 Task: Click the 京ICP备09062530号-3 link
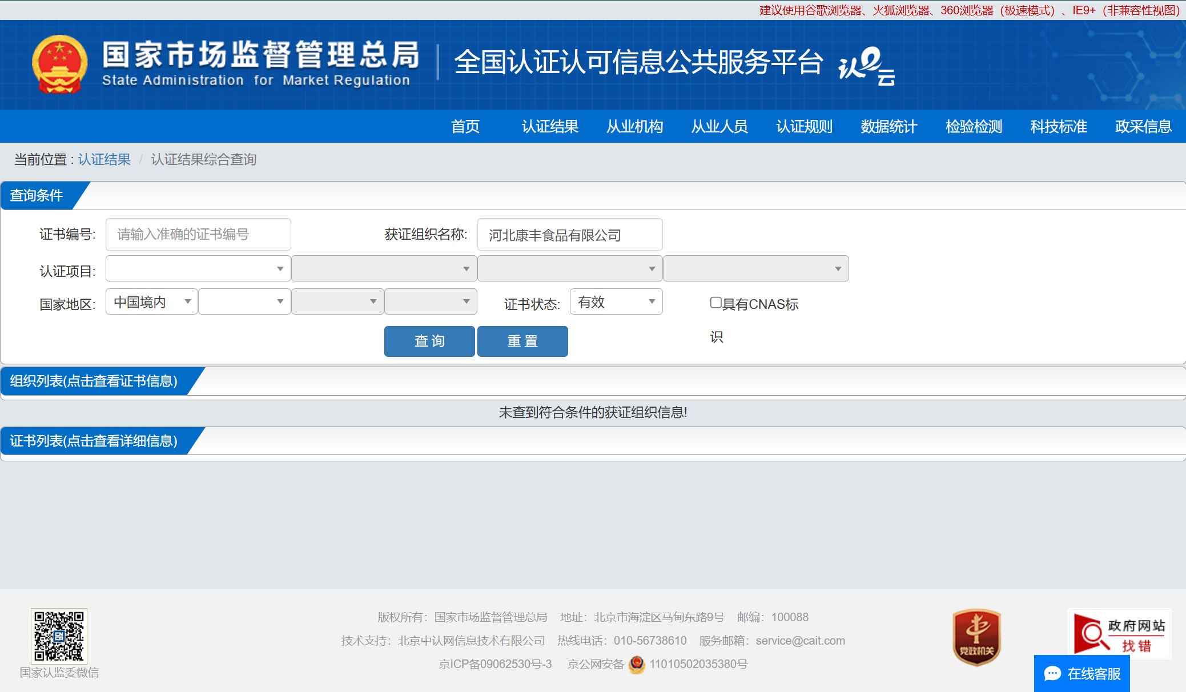(495, 664)
